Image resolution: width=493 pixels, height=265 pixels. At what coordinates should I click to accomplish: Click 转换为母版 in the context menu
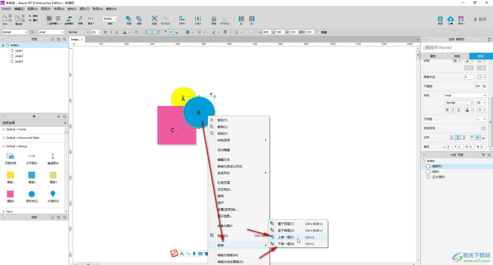pos(227,255)
